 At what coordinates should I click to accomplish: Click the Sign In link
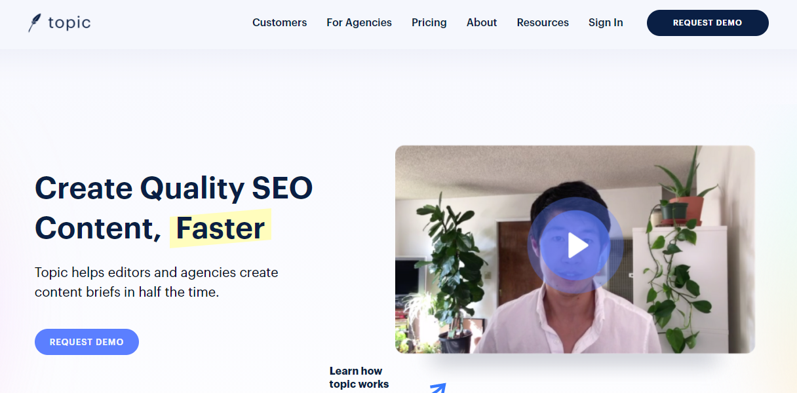click(x=606, y=23)
